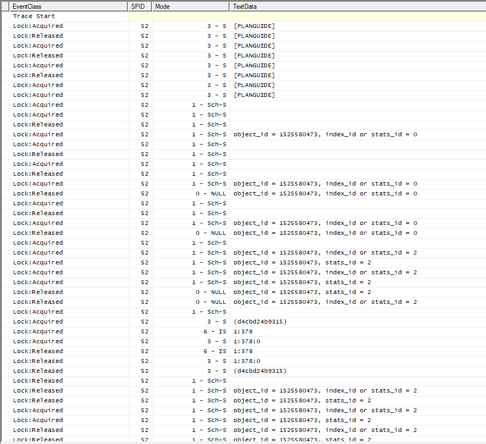Select 1:378:0 in the Lock:Released row
This screenshot has width=486, height=444.
[x=247, y=361]
